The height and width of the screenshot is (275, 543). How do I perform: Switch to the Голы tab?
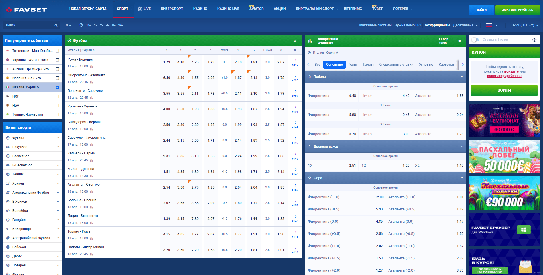pyautogui.click(x=352, y=65)
